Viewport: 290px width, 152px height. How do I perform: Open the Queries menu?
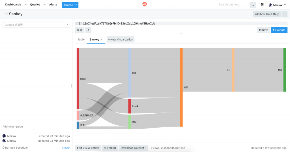(35, 5)
